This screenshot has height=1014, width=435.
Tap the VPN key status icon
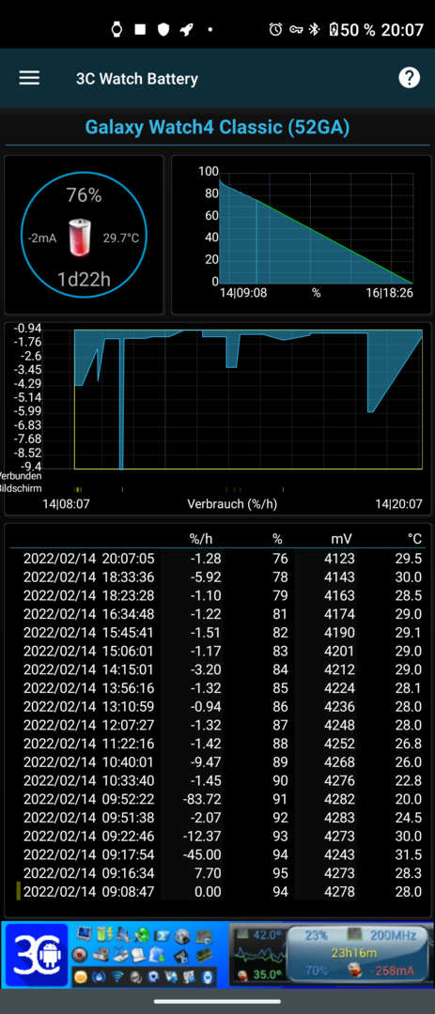(296, 29)
